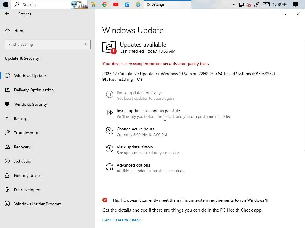This screenshot has height=228, width=305.
Task: Click the Windows Start button
Action: (5, 4)
